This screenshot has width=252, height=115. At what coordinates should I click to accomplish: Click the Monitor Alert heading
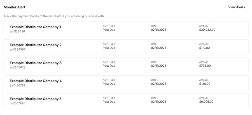click(14, 7)
